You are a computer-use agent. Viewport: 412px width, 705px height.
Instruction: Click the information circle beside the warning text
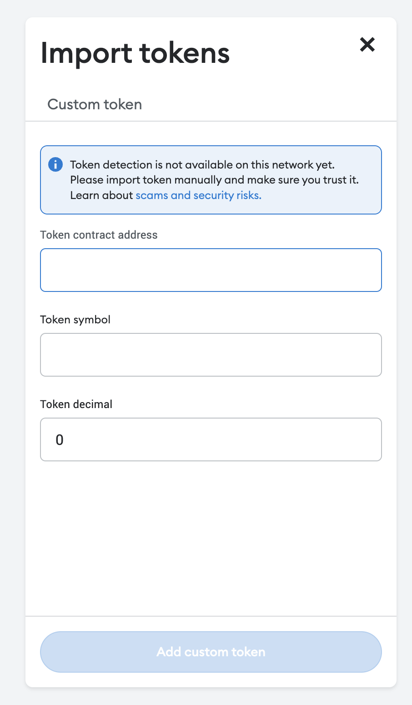[x=55, y=164]
